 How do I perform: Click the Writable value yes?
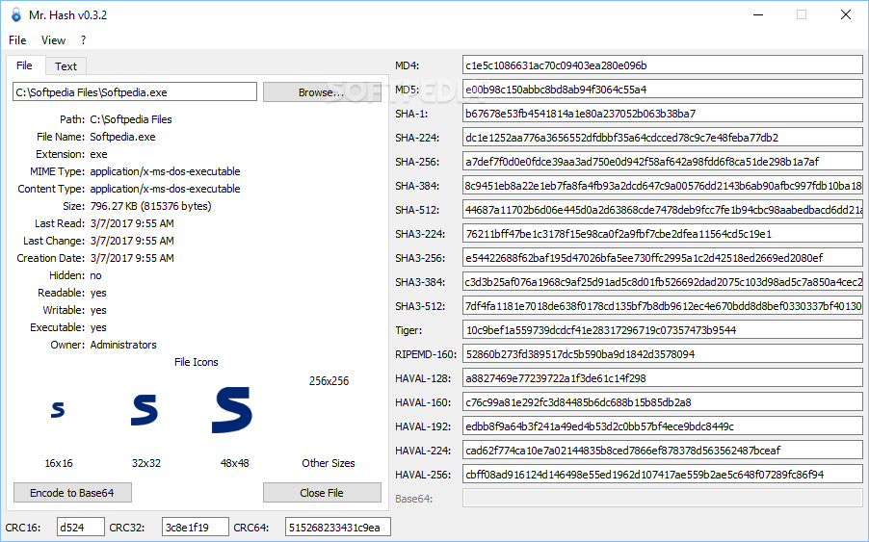pos(98,310)
